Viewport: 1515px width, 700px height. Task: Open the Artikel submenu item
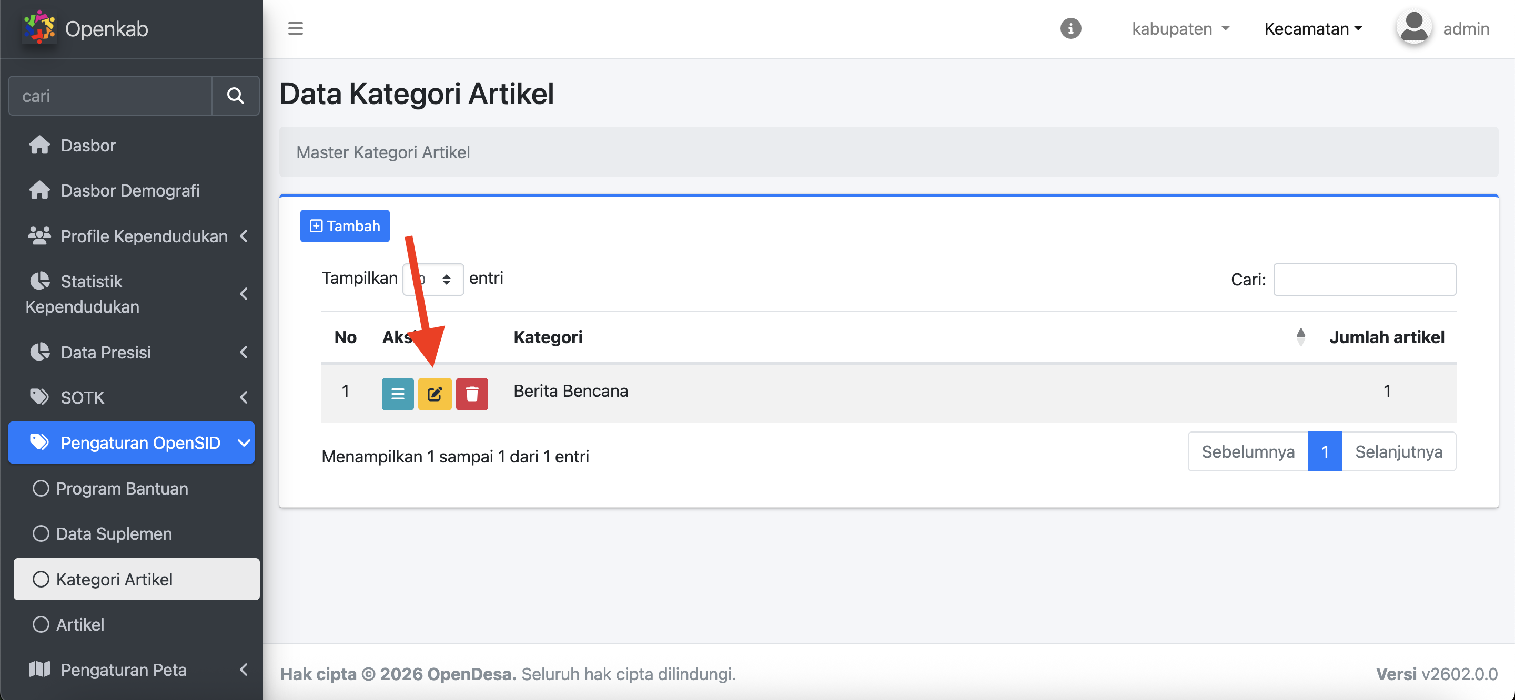click(80, 624)
